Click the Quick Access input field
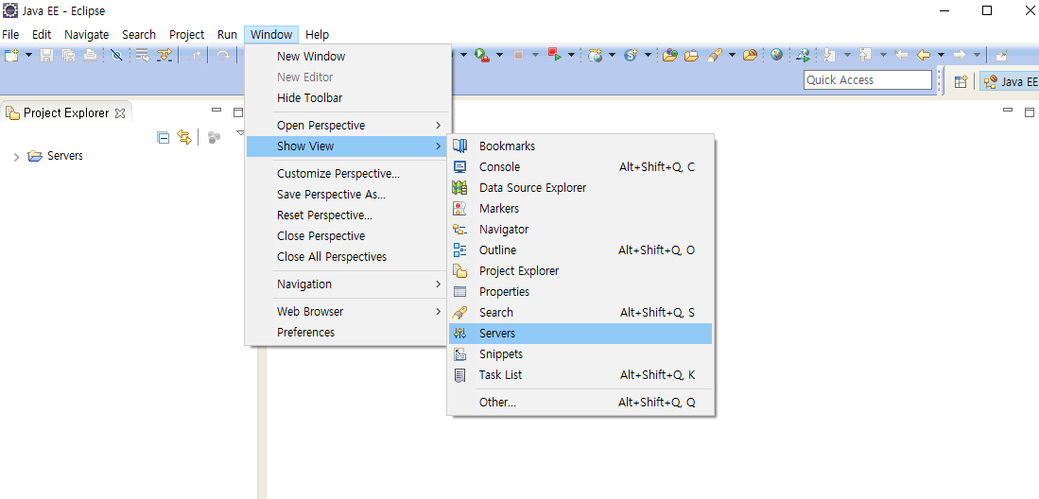This screenshot has width=1039, height=499. pyautogui.click(x=868, y=80)
